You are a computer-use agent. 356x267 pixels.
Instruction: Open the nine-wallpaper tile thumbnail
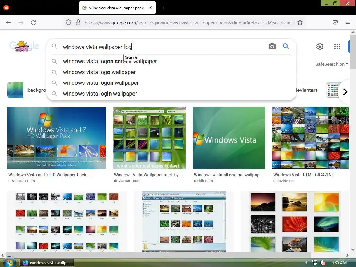295,221
